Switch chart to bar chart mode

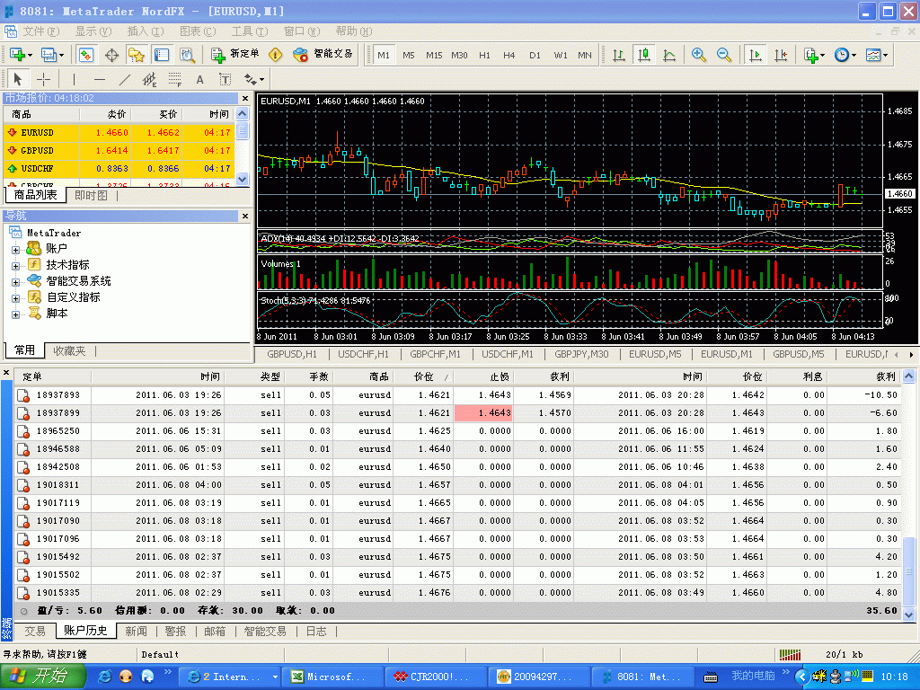tap(619, 55)
